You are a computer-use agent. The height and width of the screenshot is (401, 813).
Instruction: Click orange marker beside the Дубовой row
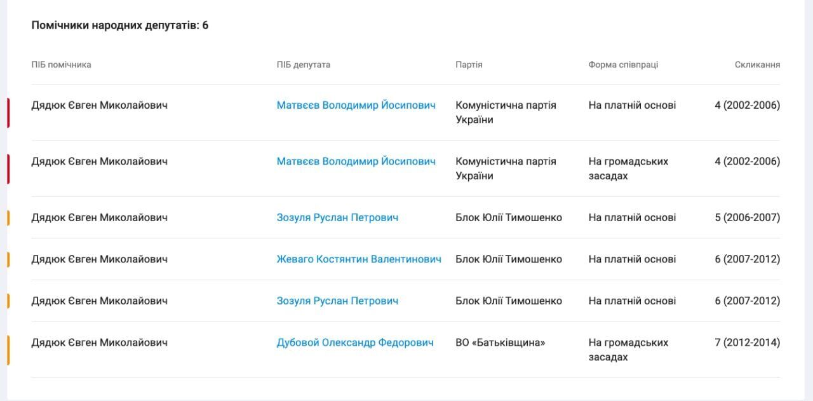click(8, 350)
